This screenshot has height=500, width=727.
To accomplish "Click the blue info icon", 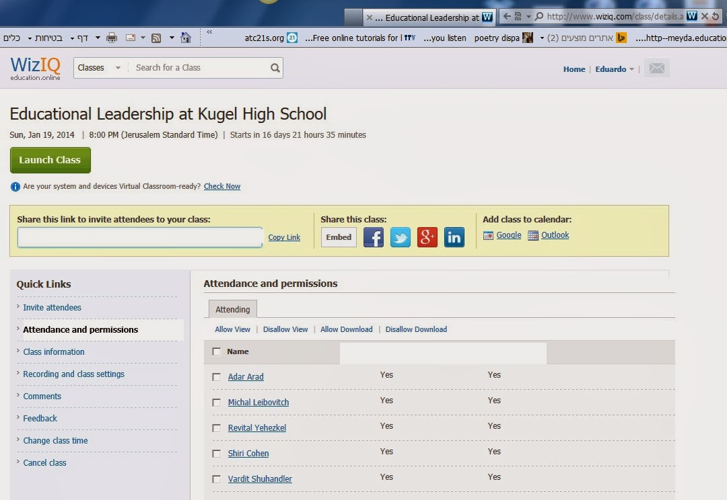I will tap(15, 187).
